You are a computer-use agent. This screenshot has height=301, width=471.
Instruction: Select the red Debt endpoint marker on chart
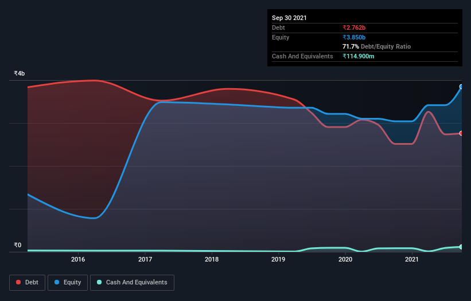point(461,133)
